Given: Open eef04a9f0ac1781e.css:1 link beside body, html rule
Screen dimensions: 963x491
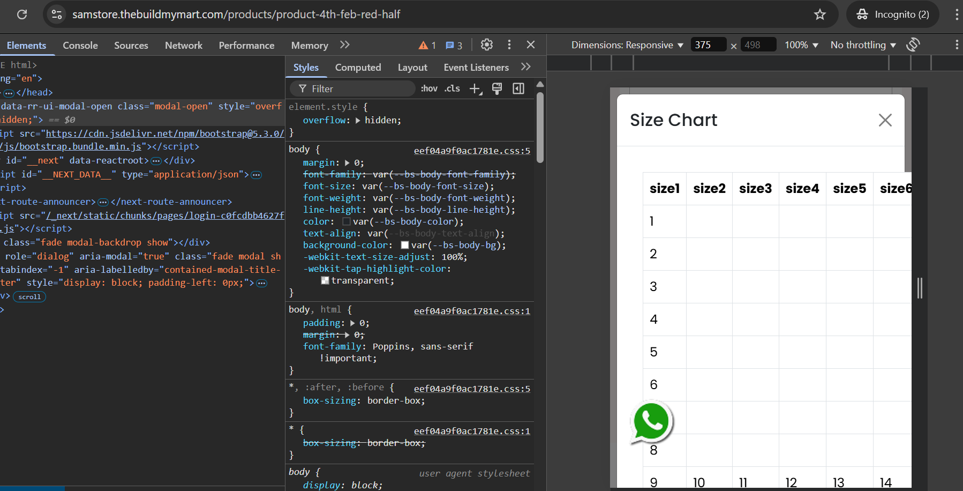Looking at the screenshot, I should 472,311.
